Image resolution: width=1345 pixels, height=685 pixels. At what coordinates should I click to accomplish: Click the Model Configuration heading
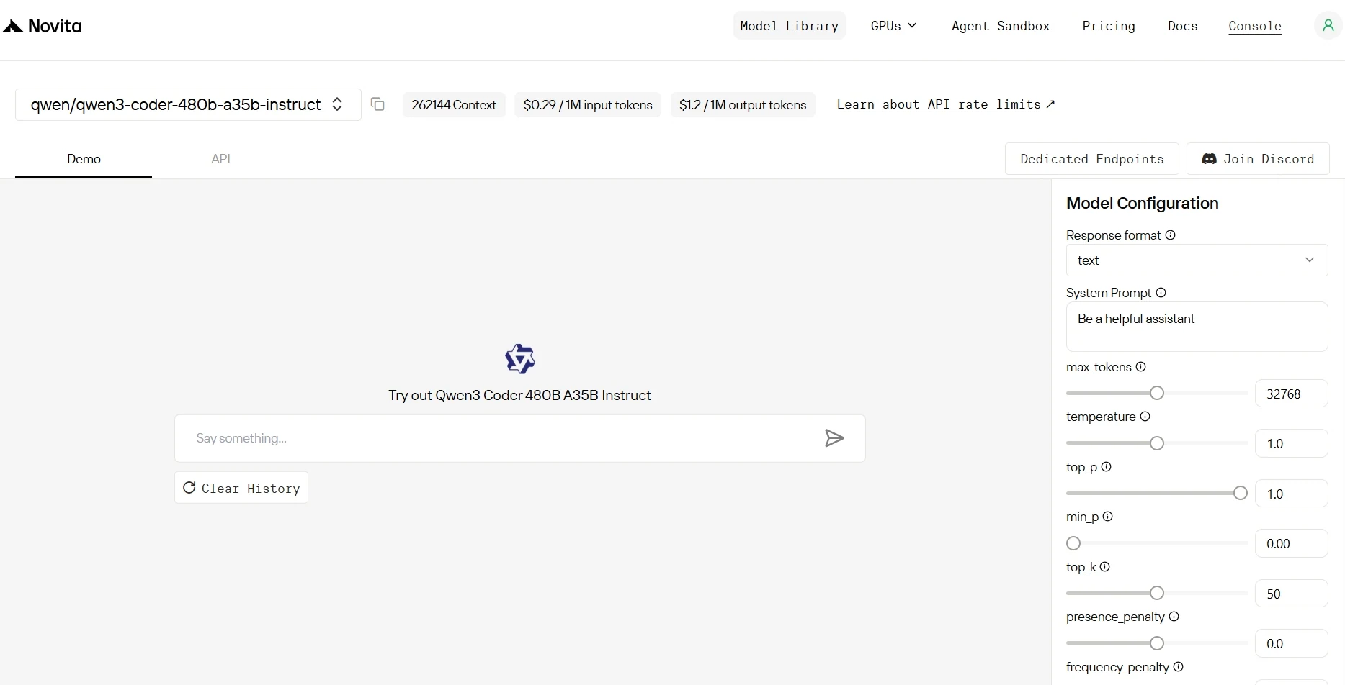pyautogui.click(x=1142, y=204)
